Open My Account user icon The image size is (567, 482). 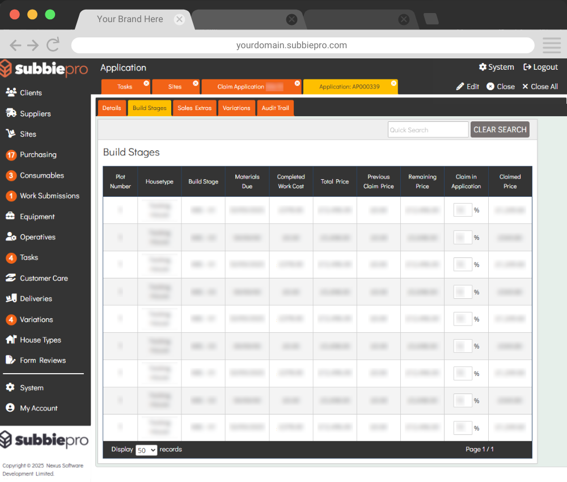(x=10, y=408)
